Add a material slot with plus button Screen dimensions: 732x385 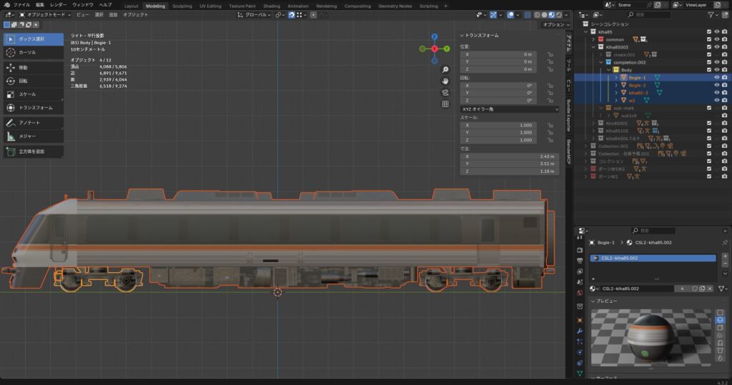725,256
